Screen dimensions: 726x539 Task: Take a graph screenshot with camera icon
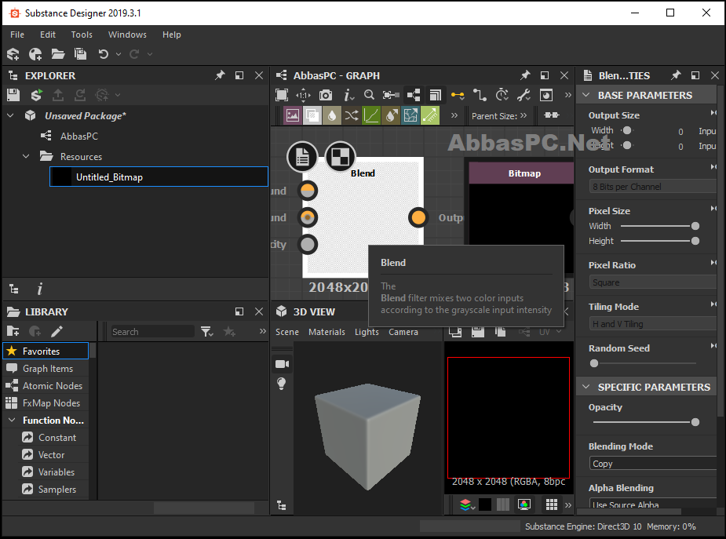[326, 95]
